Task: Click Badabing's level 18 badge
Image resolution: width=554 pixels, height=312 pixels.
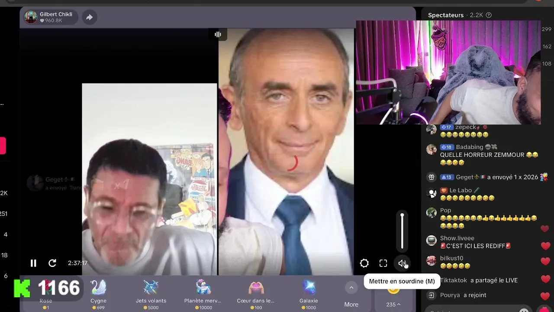Action: click(446, 147)
